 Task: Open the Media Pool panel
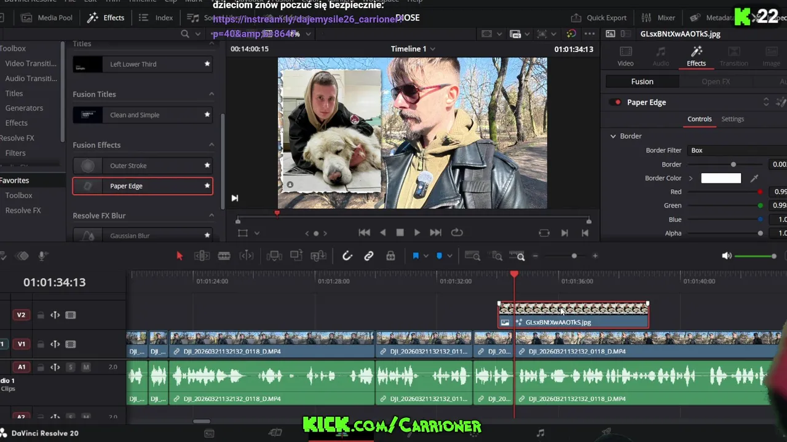click(x=47, y=18)
